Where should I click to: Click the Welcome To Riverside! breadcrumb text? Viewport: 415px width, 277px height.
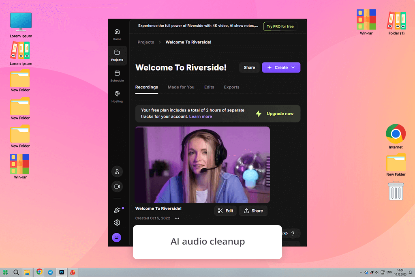tap(188, 42)
